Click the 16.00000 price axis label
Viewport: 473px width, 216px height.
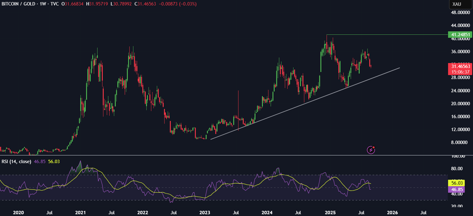pos(460,117)
